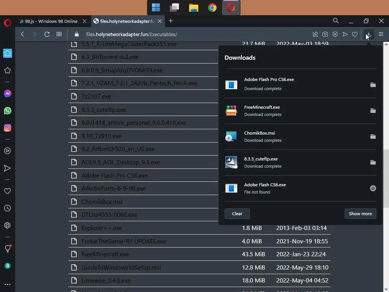Image resolution: width=389 pixels, height=292 pixels.
Task: Open the Easy Setup sliders icon
Action: pyautogui.click(x=381, y=34)
